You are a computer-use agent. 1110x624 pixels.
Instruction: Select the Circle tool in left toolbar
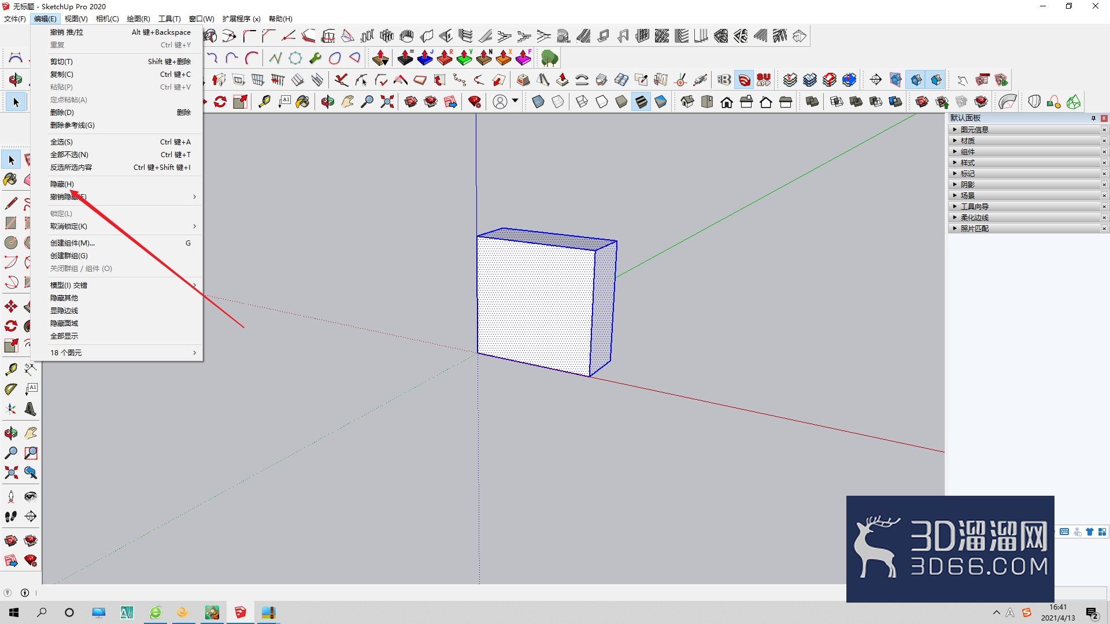click(x=11, y=243)
